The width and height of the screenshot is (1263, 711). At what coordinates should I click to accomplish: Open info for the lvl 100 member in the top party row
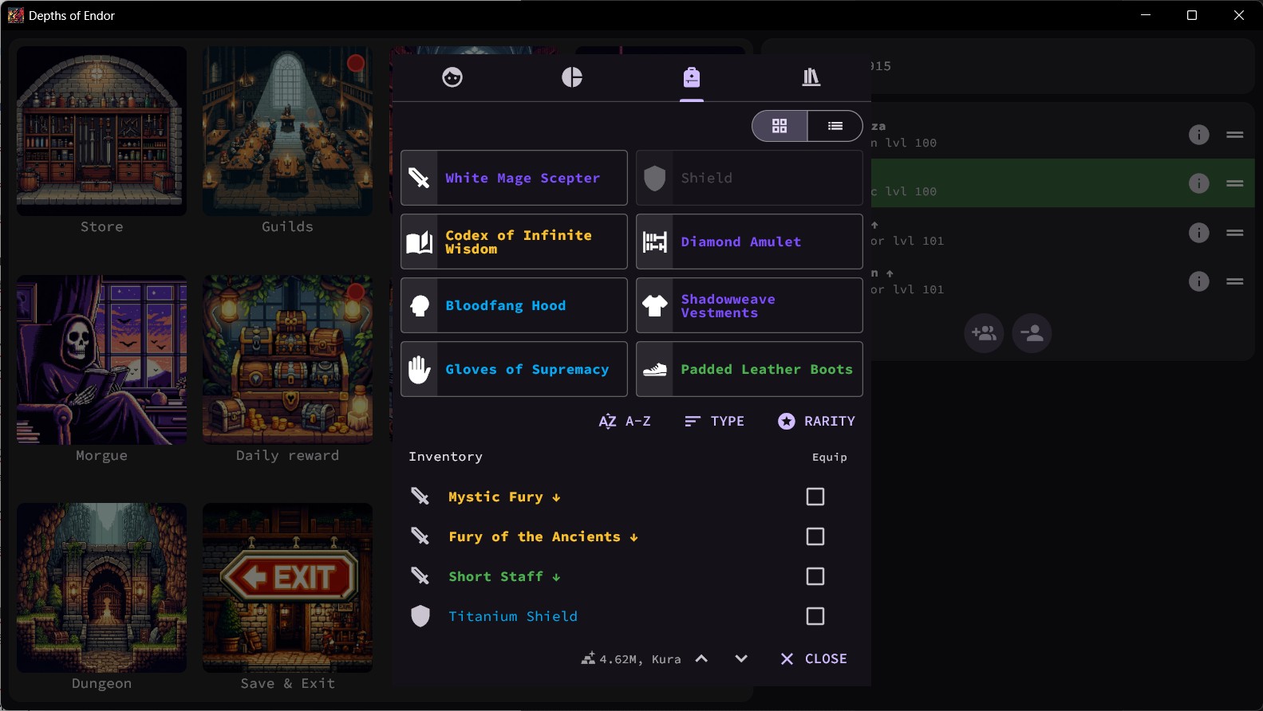(1199, 135)
